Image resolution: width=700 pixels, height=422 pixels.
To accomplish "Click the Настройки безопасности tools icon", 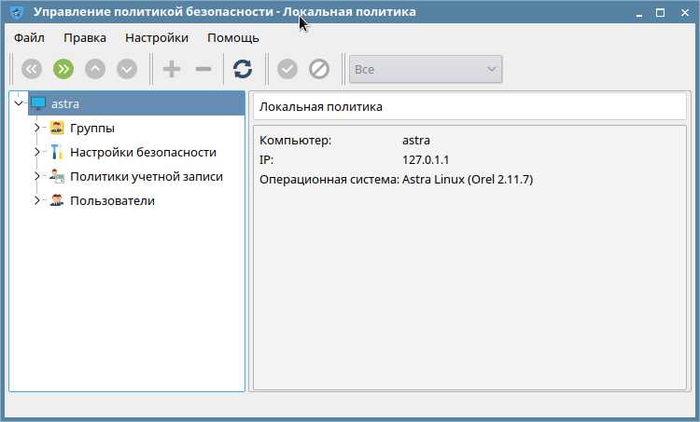I will [57, 152].
